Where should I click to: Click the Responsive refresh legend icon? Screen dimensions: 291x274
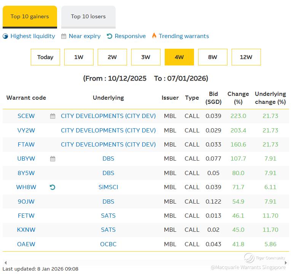click(x=110, y=37)
